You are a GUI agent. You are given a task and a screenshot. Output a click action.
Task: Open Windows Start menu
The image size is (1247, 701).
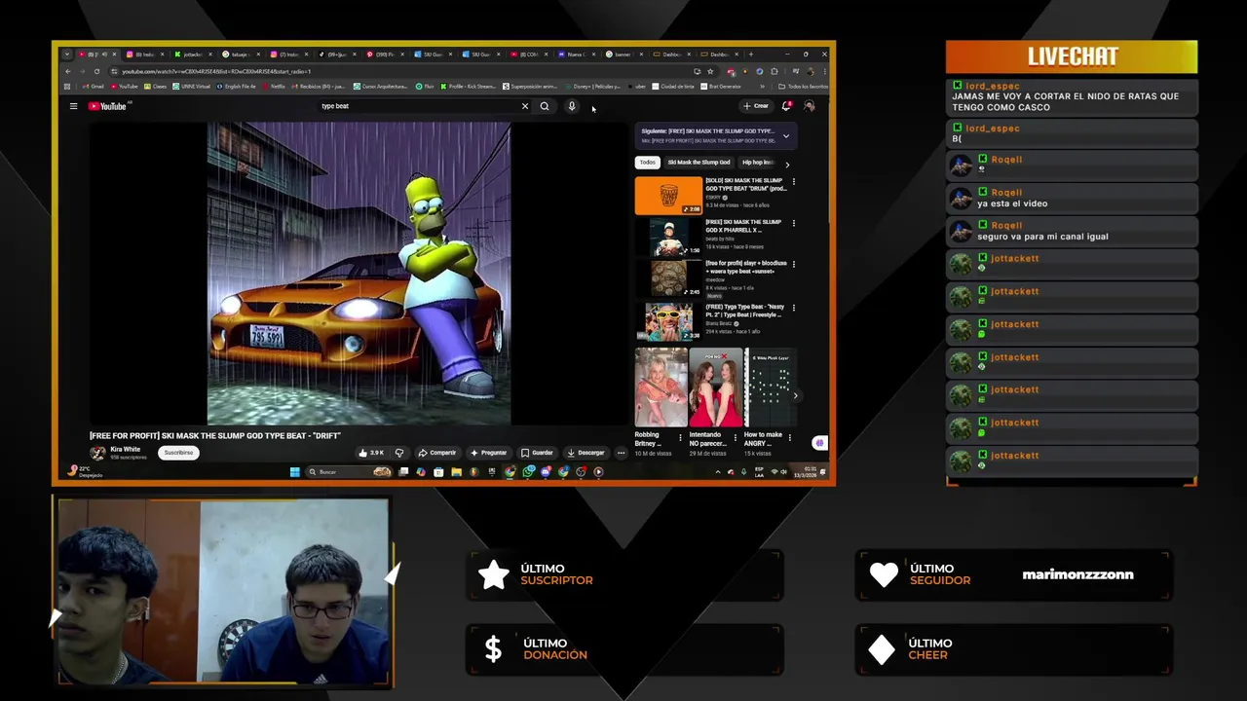tap(294, 472)
